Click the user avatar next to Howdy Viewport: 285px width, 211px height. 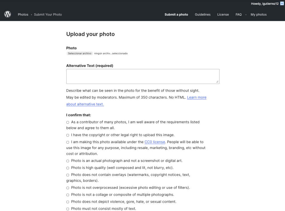(x=282, y=3)
